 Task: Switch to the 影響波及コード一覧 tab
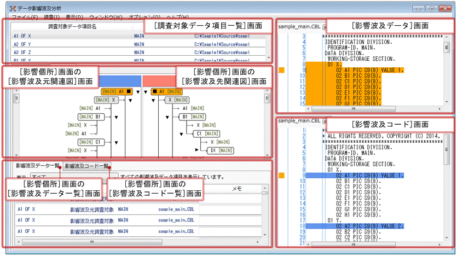tap(87, 166)
